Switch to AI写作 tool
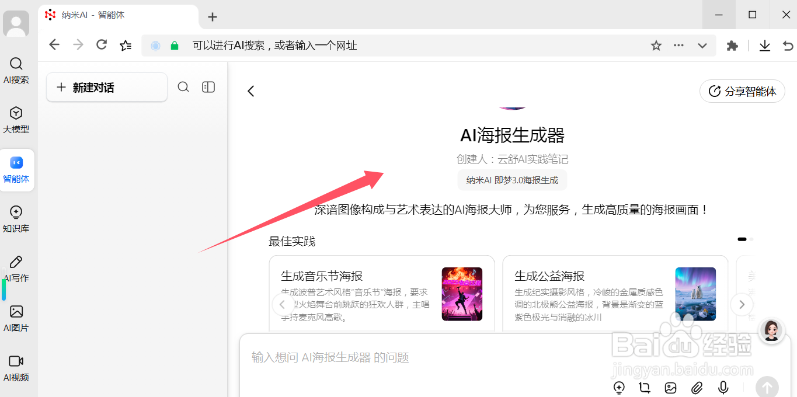This screenshot has width=797, height=397. 17,268
